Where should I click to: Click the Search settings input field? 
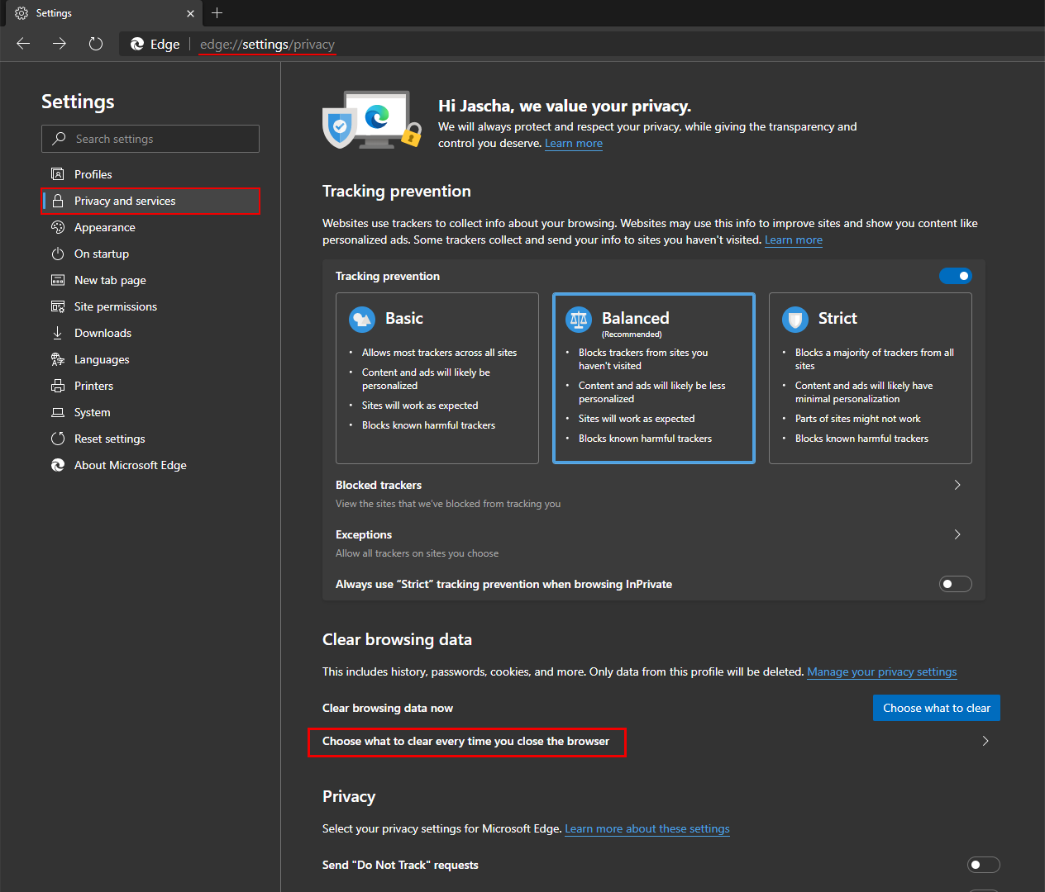(x=150, y=139)
